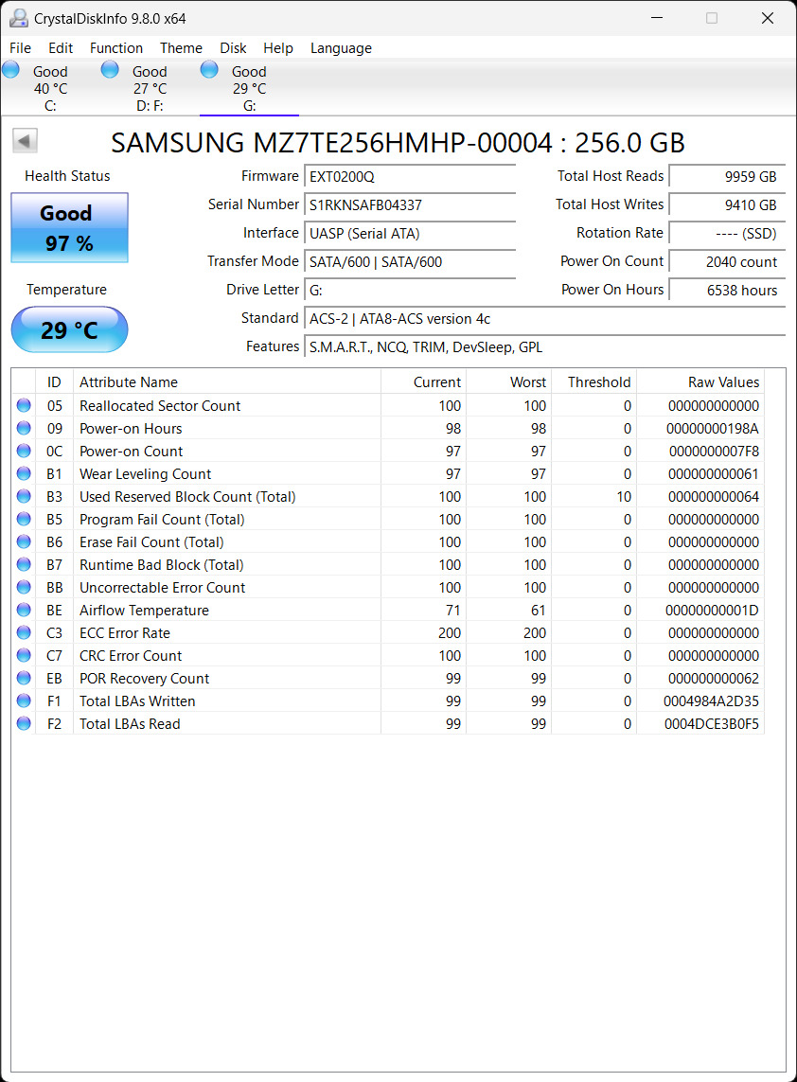Open the Help menu
Screen dimensions: 797x1082
tap(278, 47)
